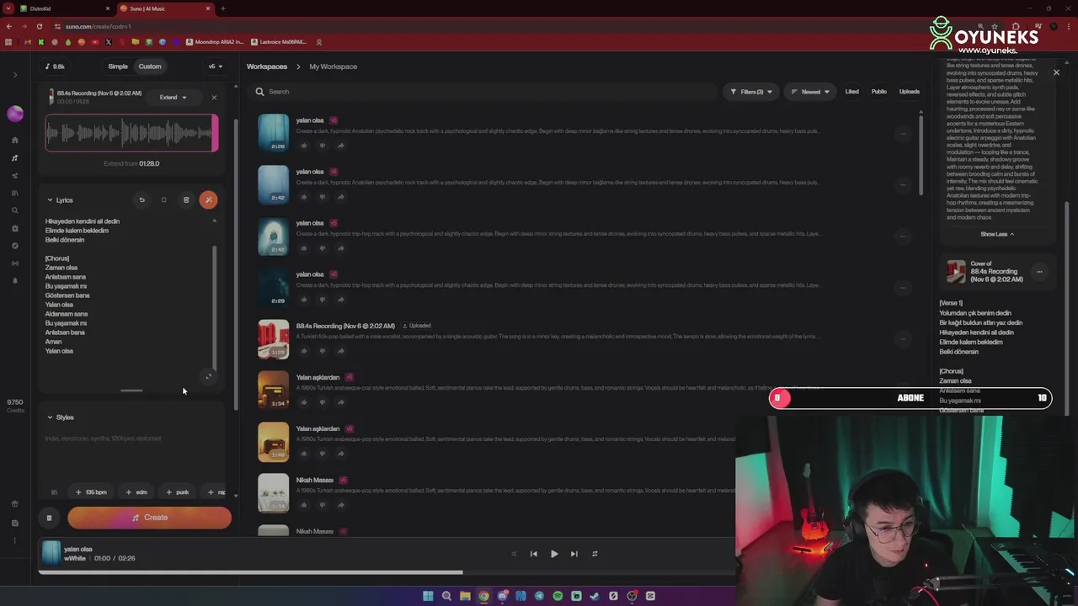Add the 135 bpm style tag
The image size is (1078, 606).
[91, 492]
